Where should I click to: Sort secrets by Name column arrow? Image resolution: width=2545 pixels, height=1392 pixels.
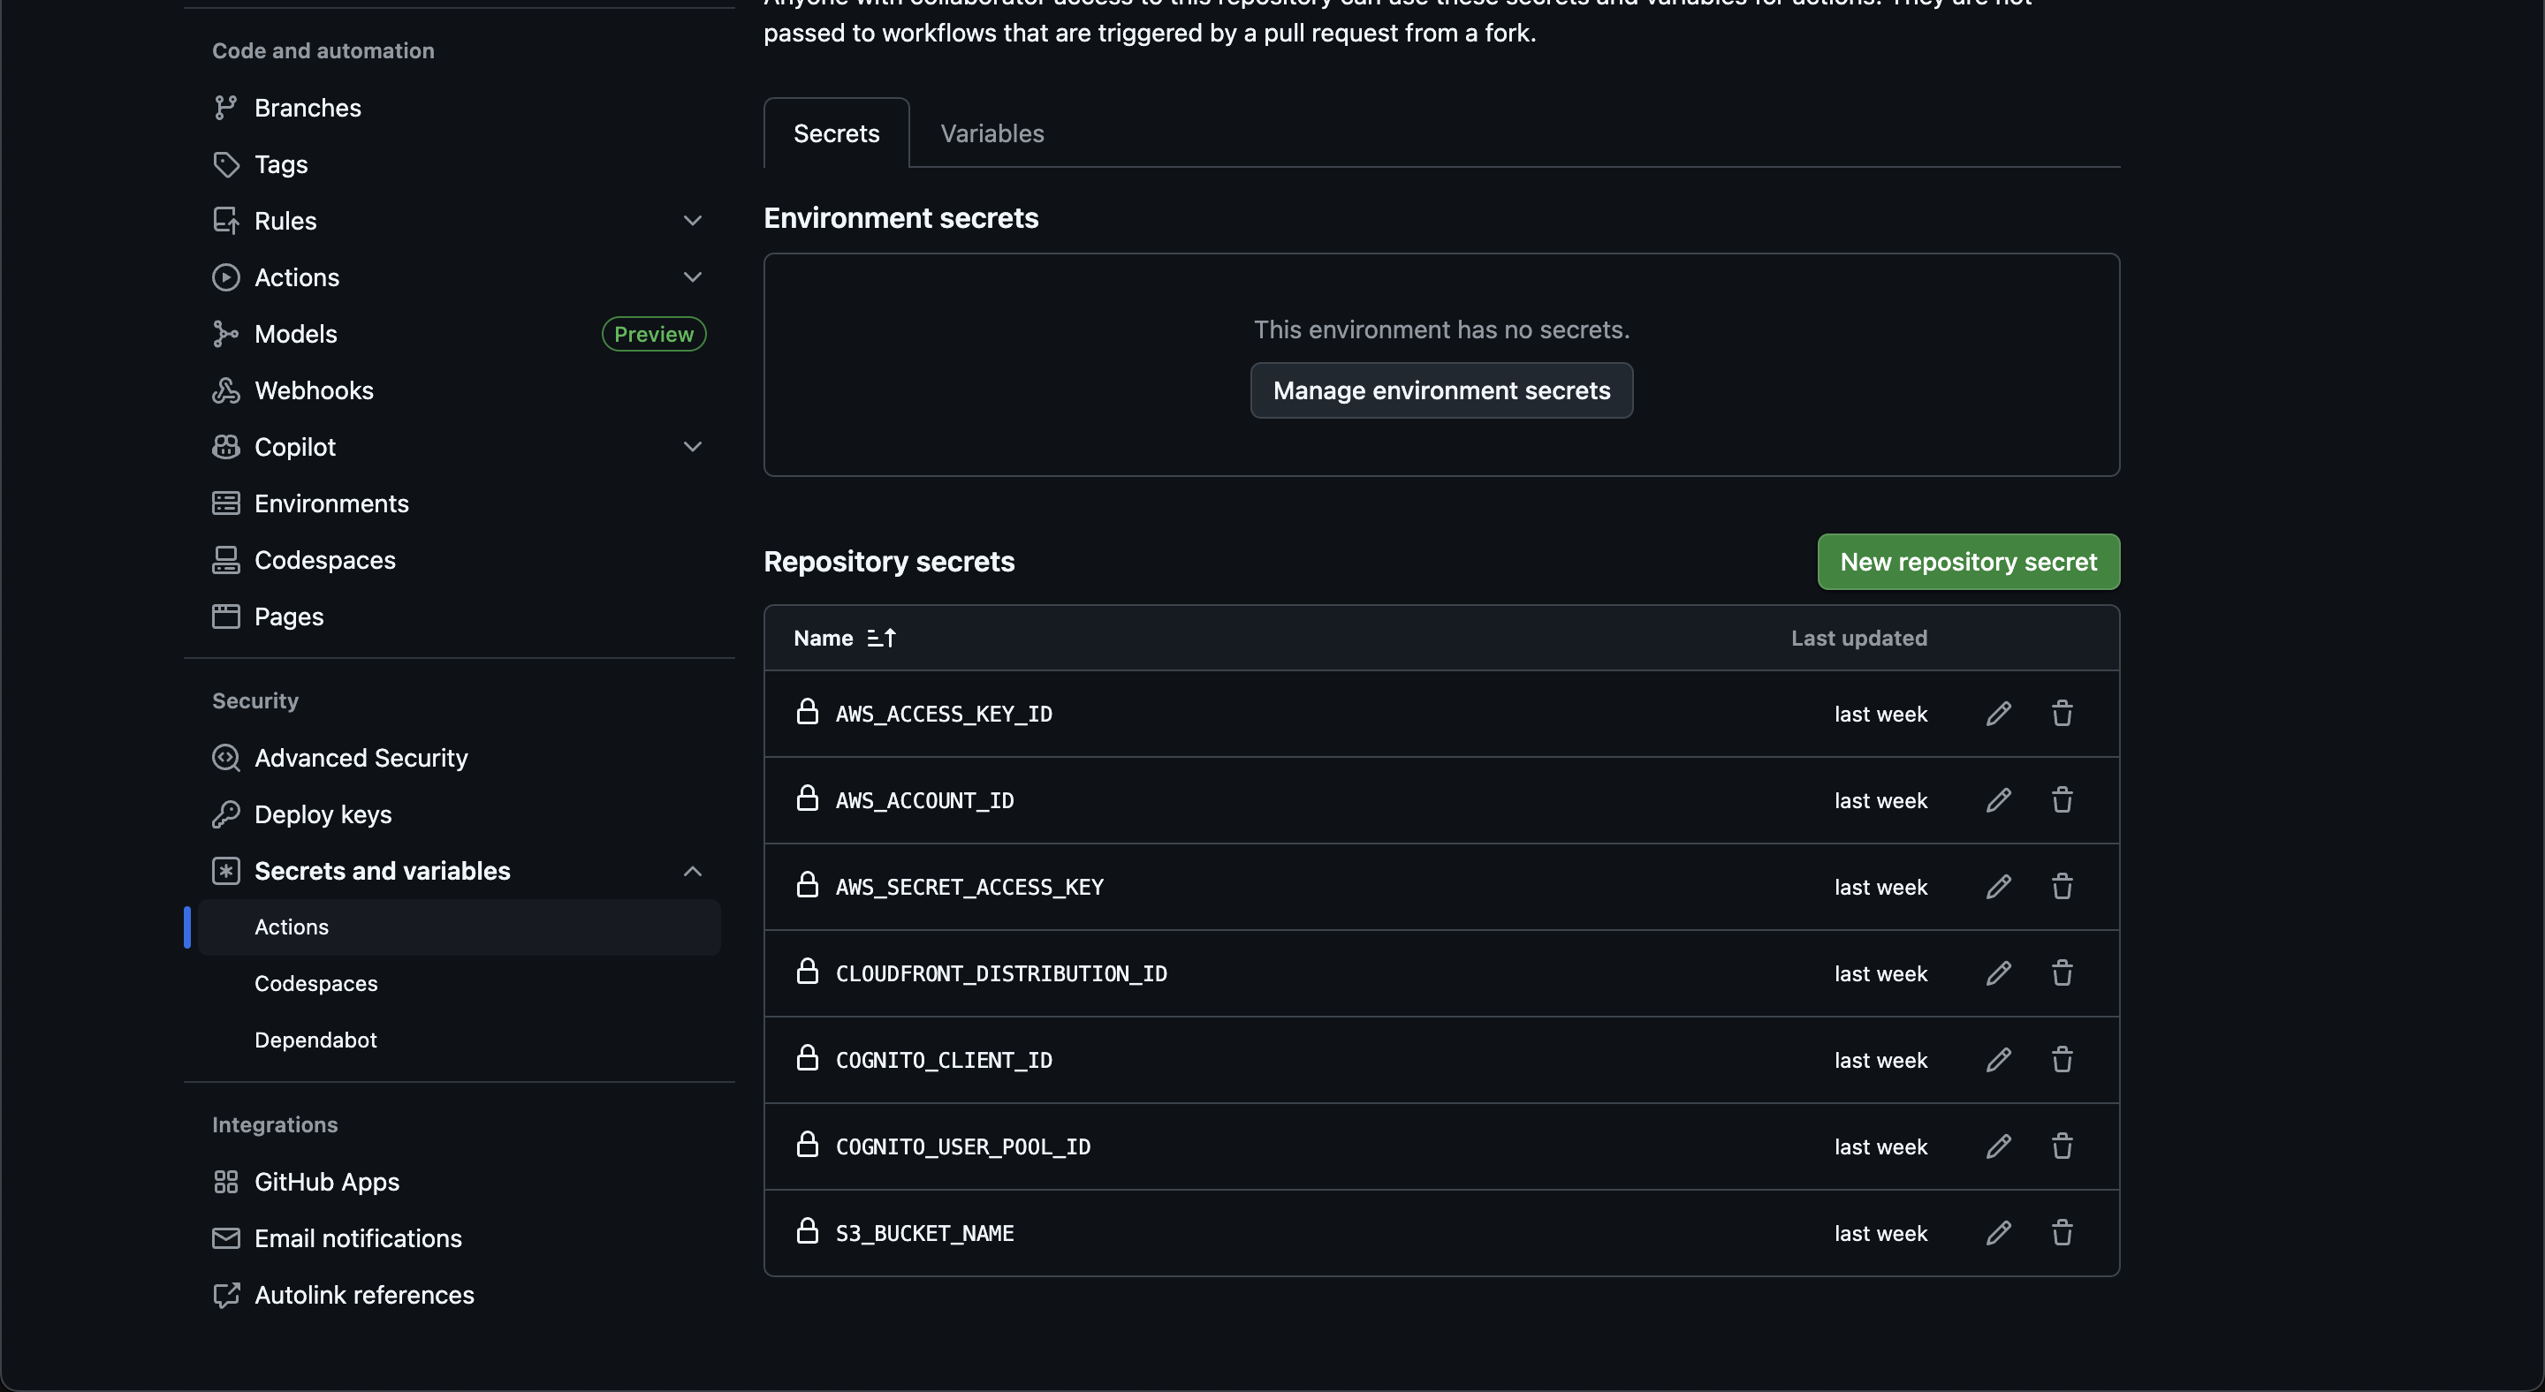click(880, 638)
